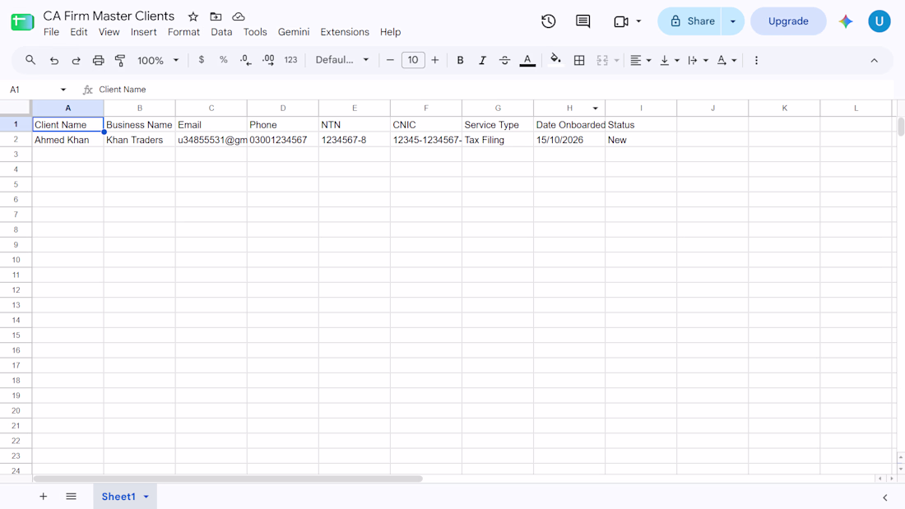Click the font size input field
This screenshot has height=509, width=905.
point(413,60)
